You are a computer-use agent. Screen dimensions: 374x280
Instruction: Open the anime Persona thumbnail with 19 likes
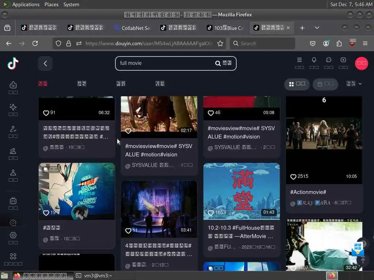77,191
